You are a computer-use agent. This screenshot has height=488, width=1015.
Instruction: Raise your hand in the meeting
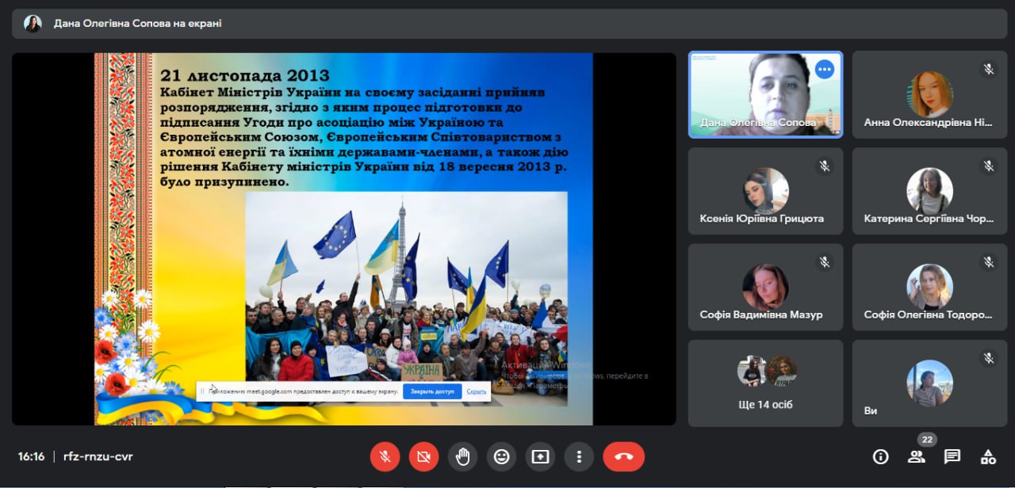pyautogui.click(x=462, y=456)
